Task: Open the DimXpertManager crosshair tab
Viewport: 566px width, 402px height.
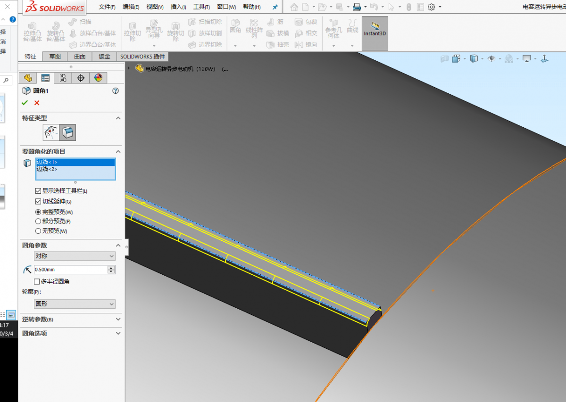Action: (81, 78)
